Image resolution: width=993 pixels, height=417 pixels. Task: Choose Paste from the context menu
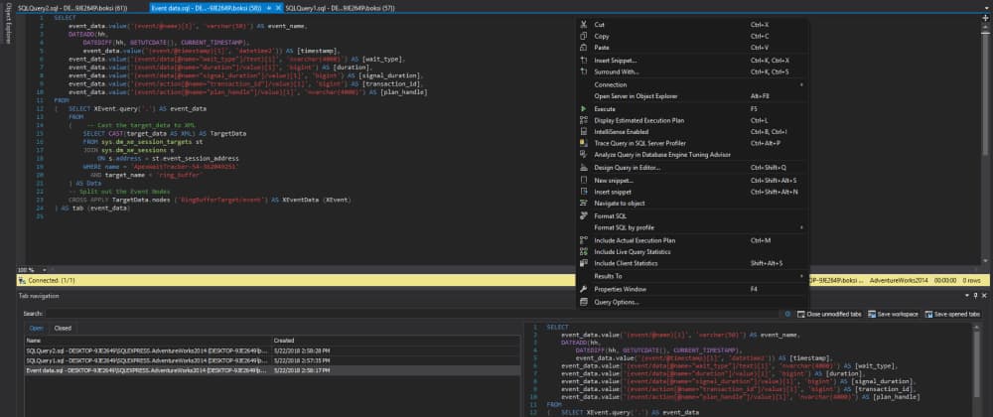click(692, 48)
